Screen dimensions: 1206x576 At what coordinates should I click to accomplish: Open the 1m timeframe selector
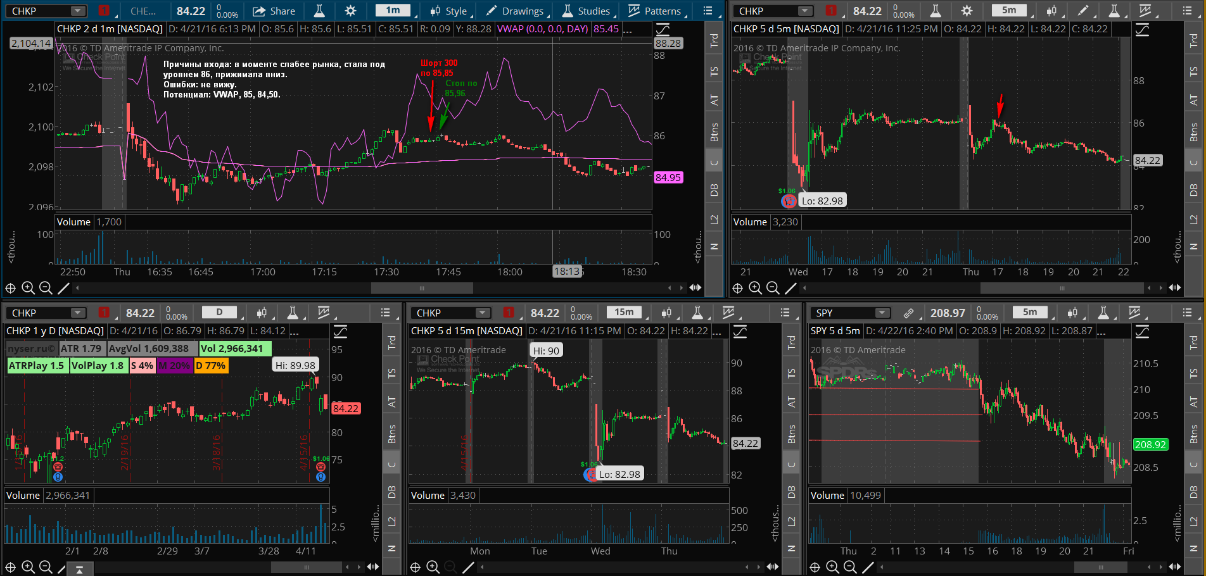[393, 11]
